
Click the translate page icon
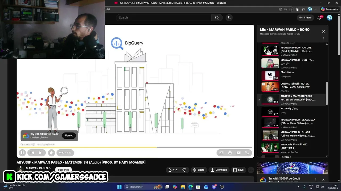point(286,9)
